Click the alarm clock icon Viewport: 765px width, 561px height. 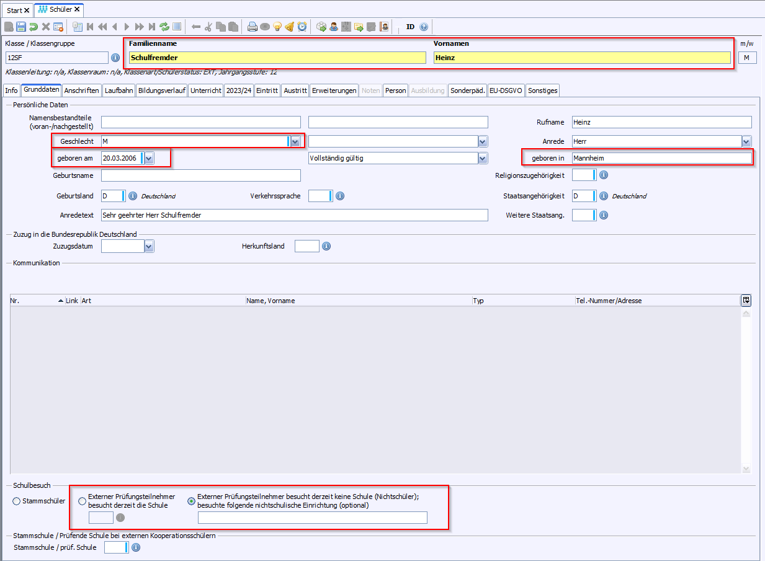302,27
